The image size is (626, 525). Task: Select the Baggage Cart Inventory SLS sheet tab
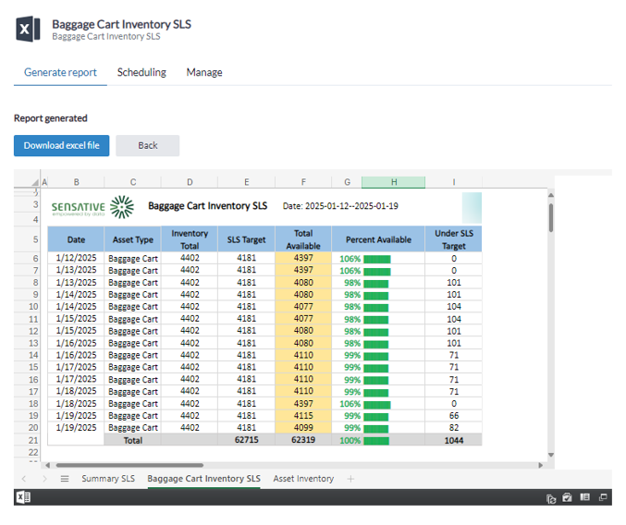click(x=203, y=479)
